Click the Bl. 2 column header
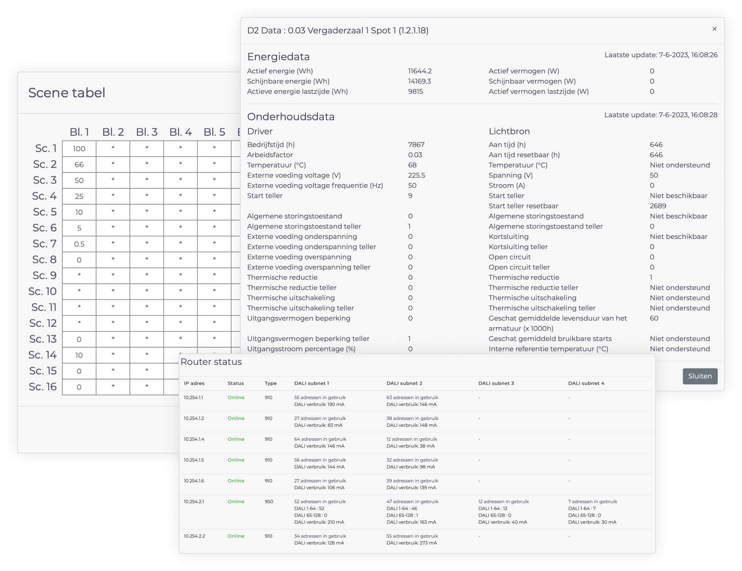This screenshot has height=571, width=742. [x=113, y=132]
